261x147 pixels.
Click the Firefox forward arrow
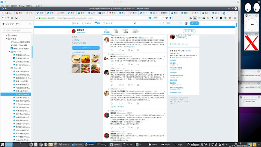pos(8,18)
